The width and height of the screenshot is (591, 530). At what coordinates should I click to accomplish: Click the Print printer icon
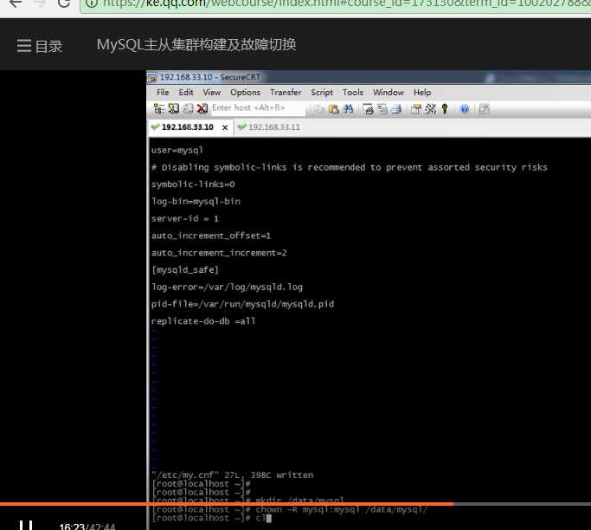click(396, 109)
